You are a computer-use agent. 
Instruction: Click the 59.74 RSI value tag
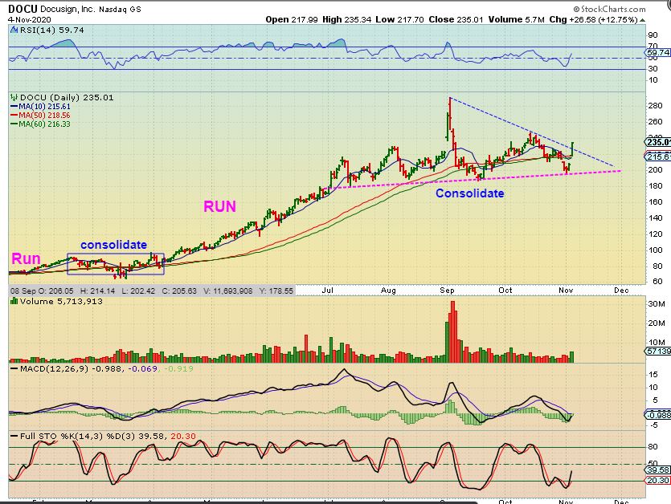(657, 53)
